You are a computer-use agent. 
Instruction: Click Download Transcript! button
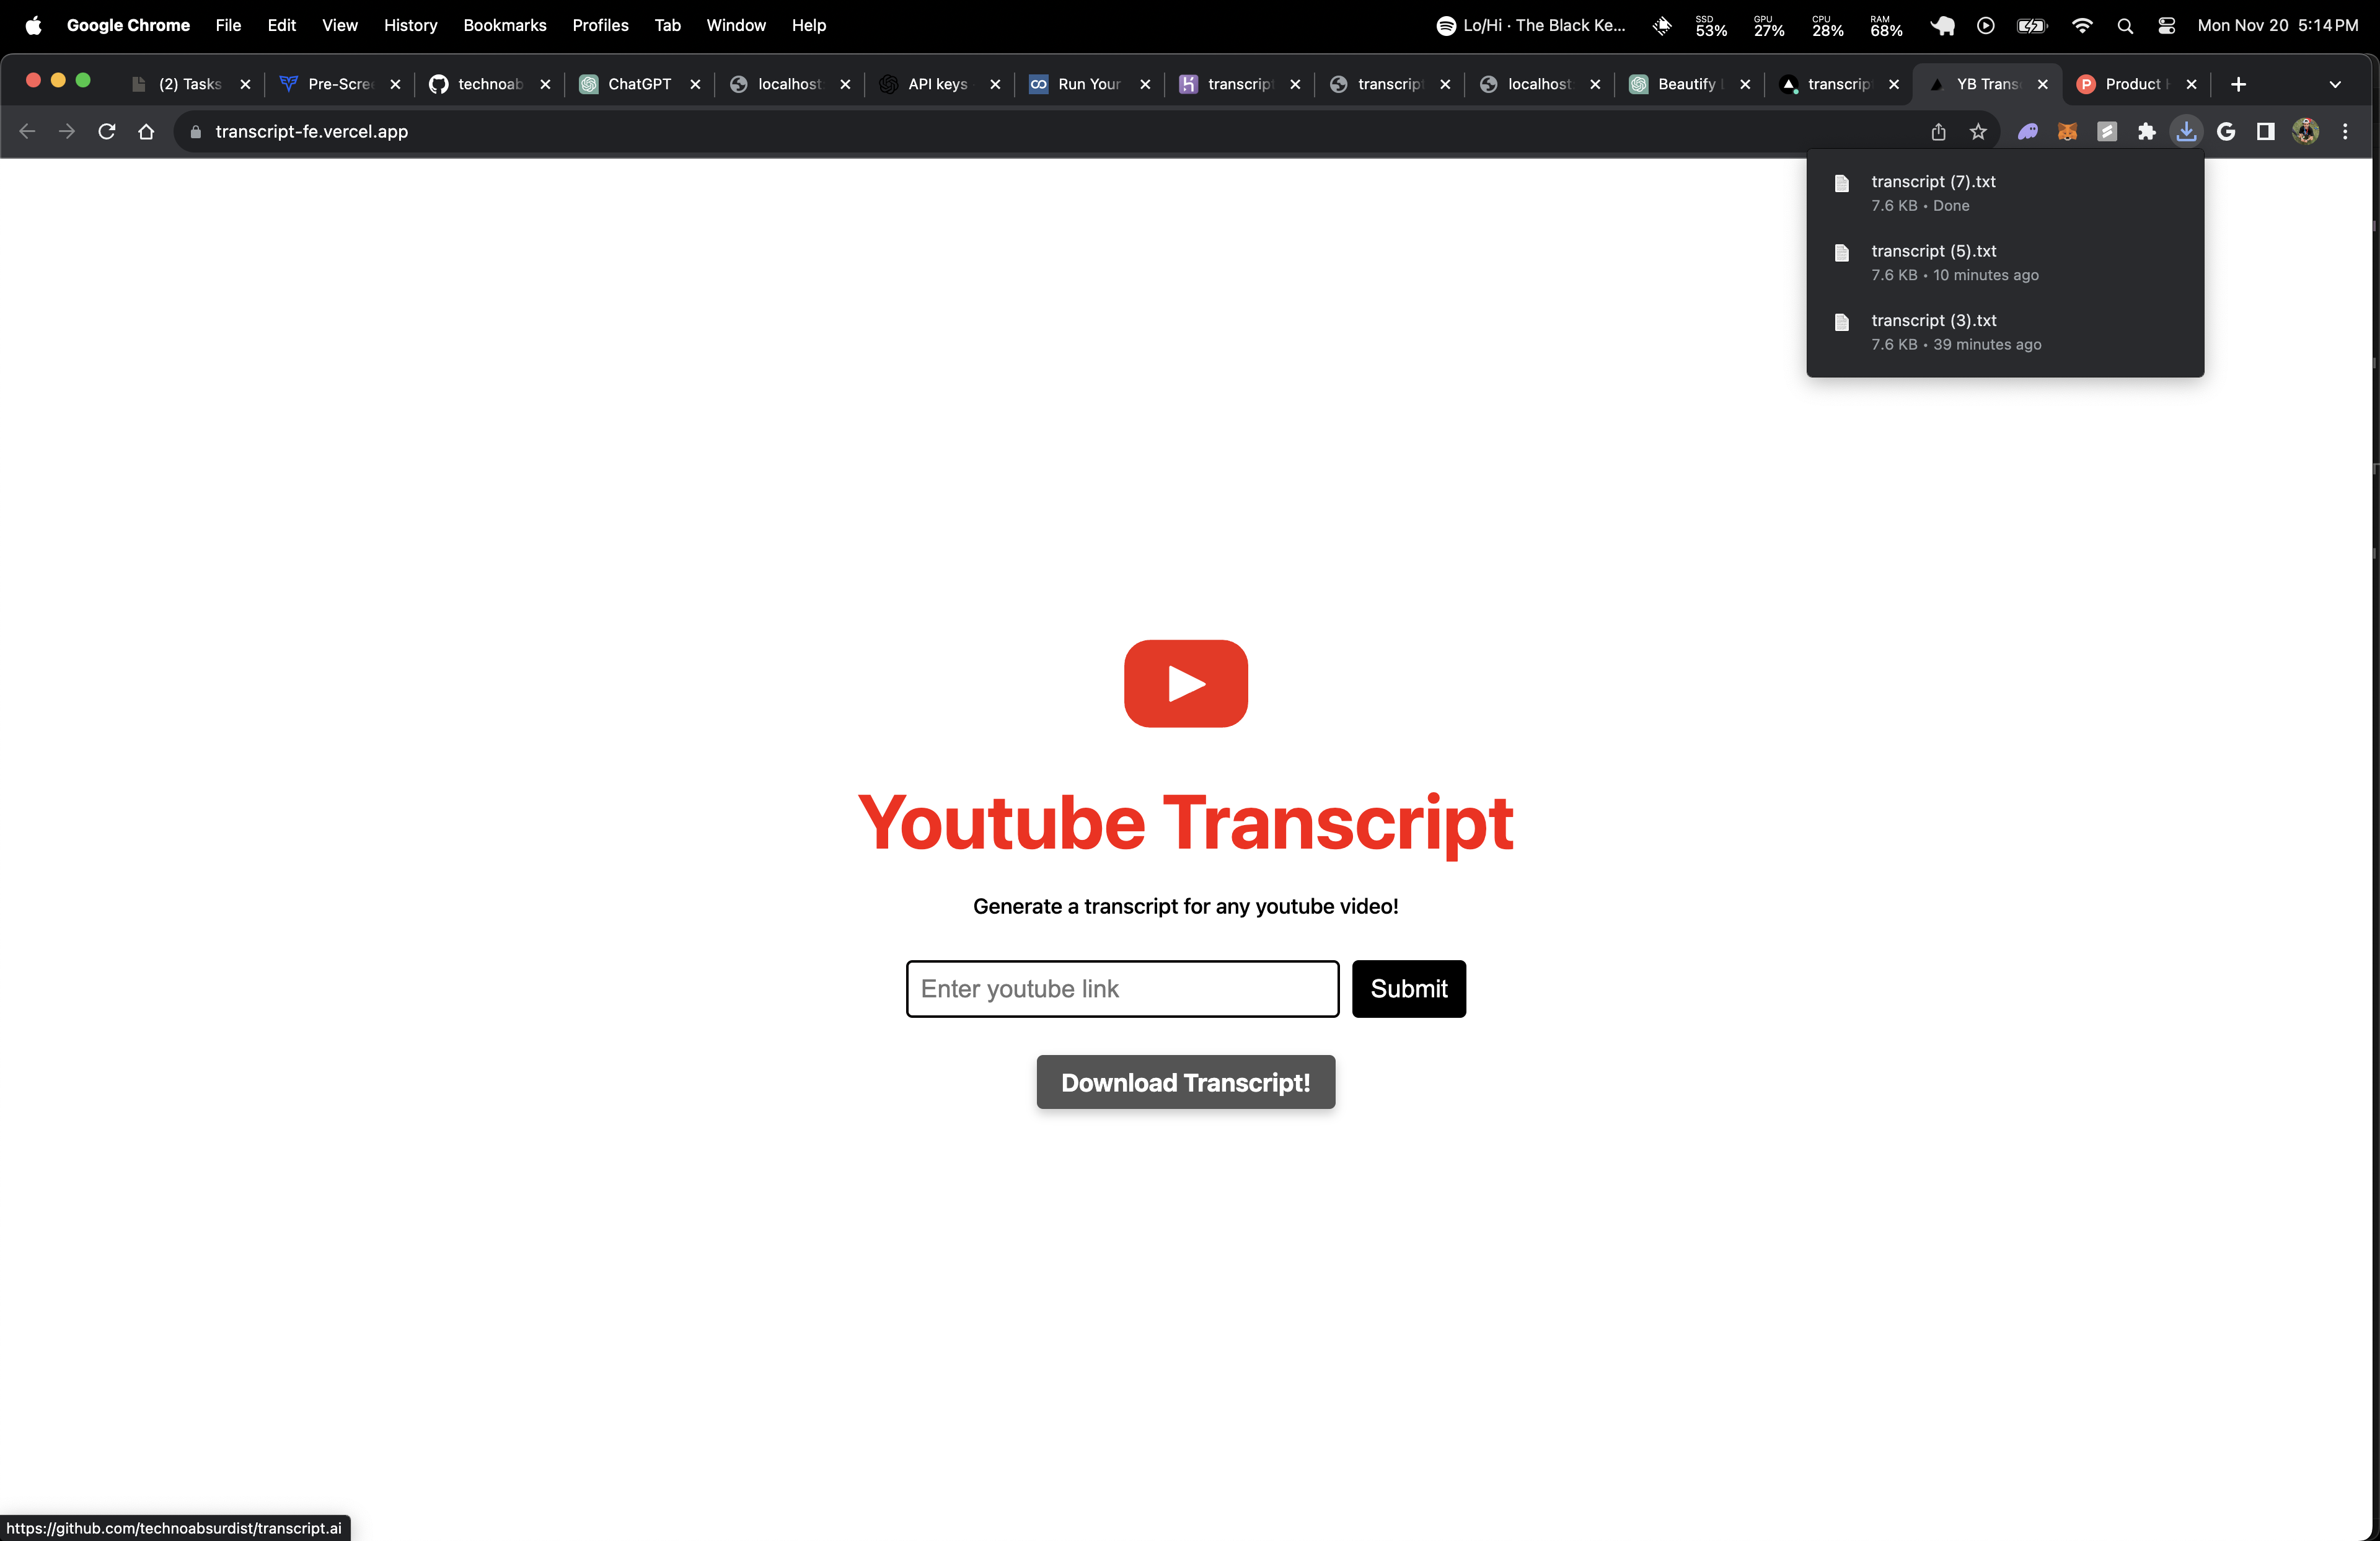(x=1185, y=1082)
